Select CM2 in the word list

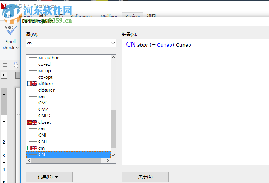click(x=43, y=109)
